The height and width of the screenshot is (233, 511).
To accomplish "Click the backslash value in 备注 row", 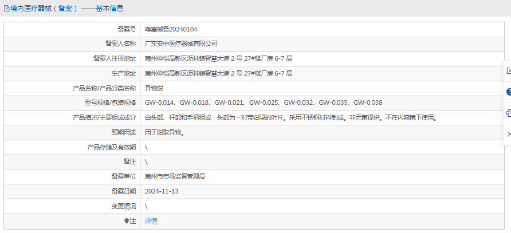I will point(146,162).
